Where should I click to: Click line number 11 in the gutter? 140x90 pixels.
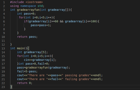point(3,41)
